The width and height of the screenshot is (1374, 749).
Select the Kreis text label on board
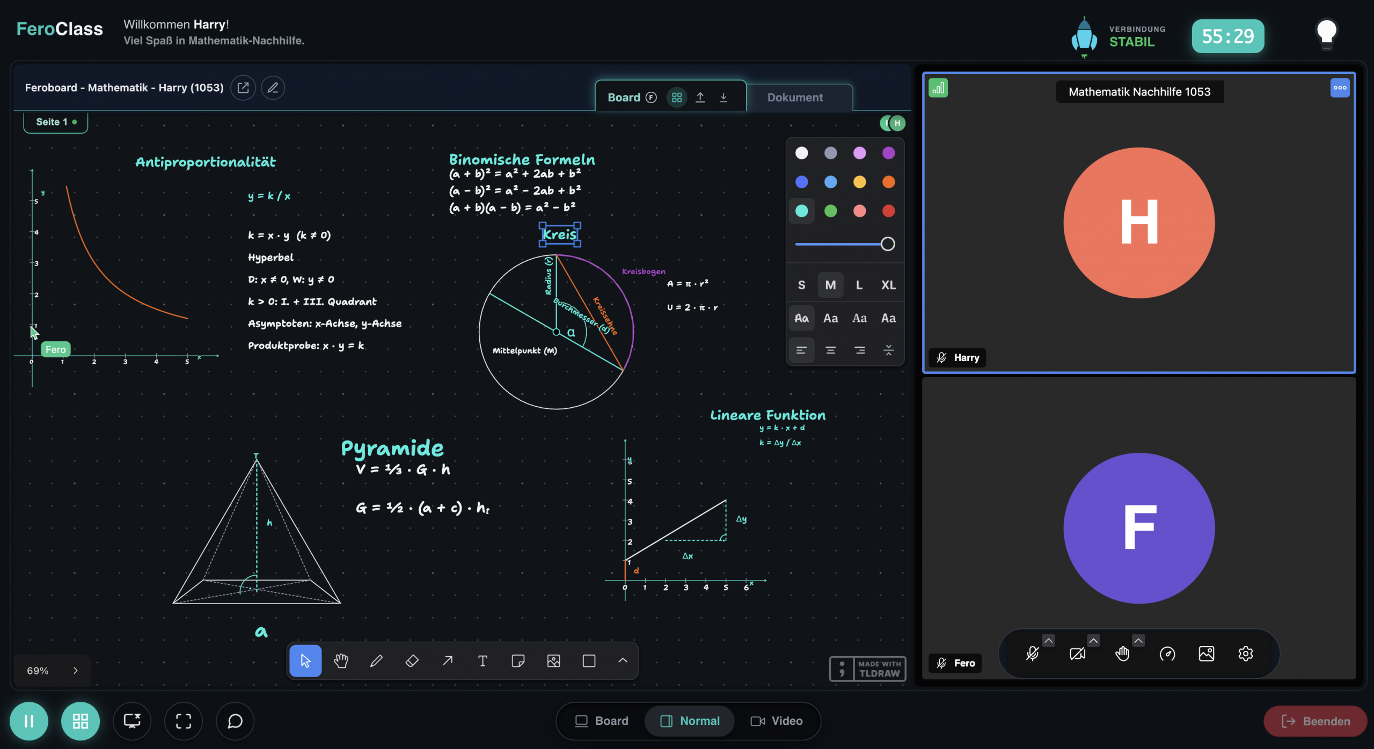pos(560,234)
